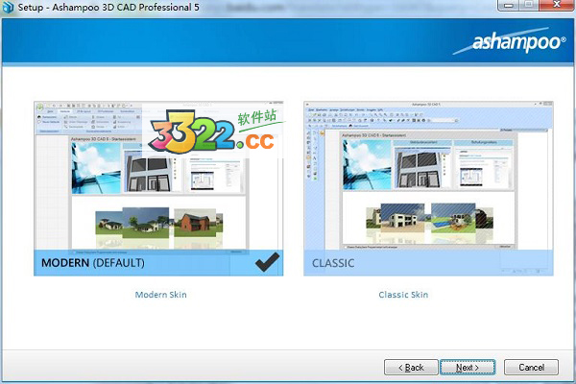The width and height of the screenshot is (576, 384).
Task: Go to the previous step with Back
Action: point(411,367)
